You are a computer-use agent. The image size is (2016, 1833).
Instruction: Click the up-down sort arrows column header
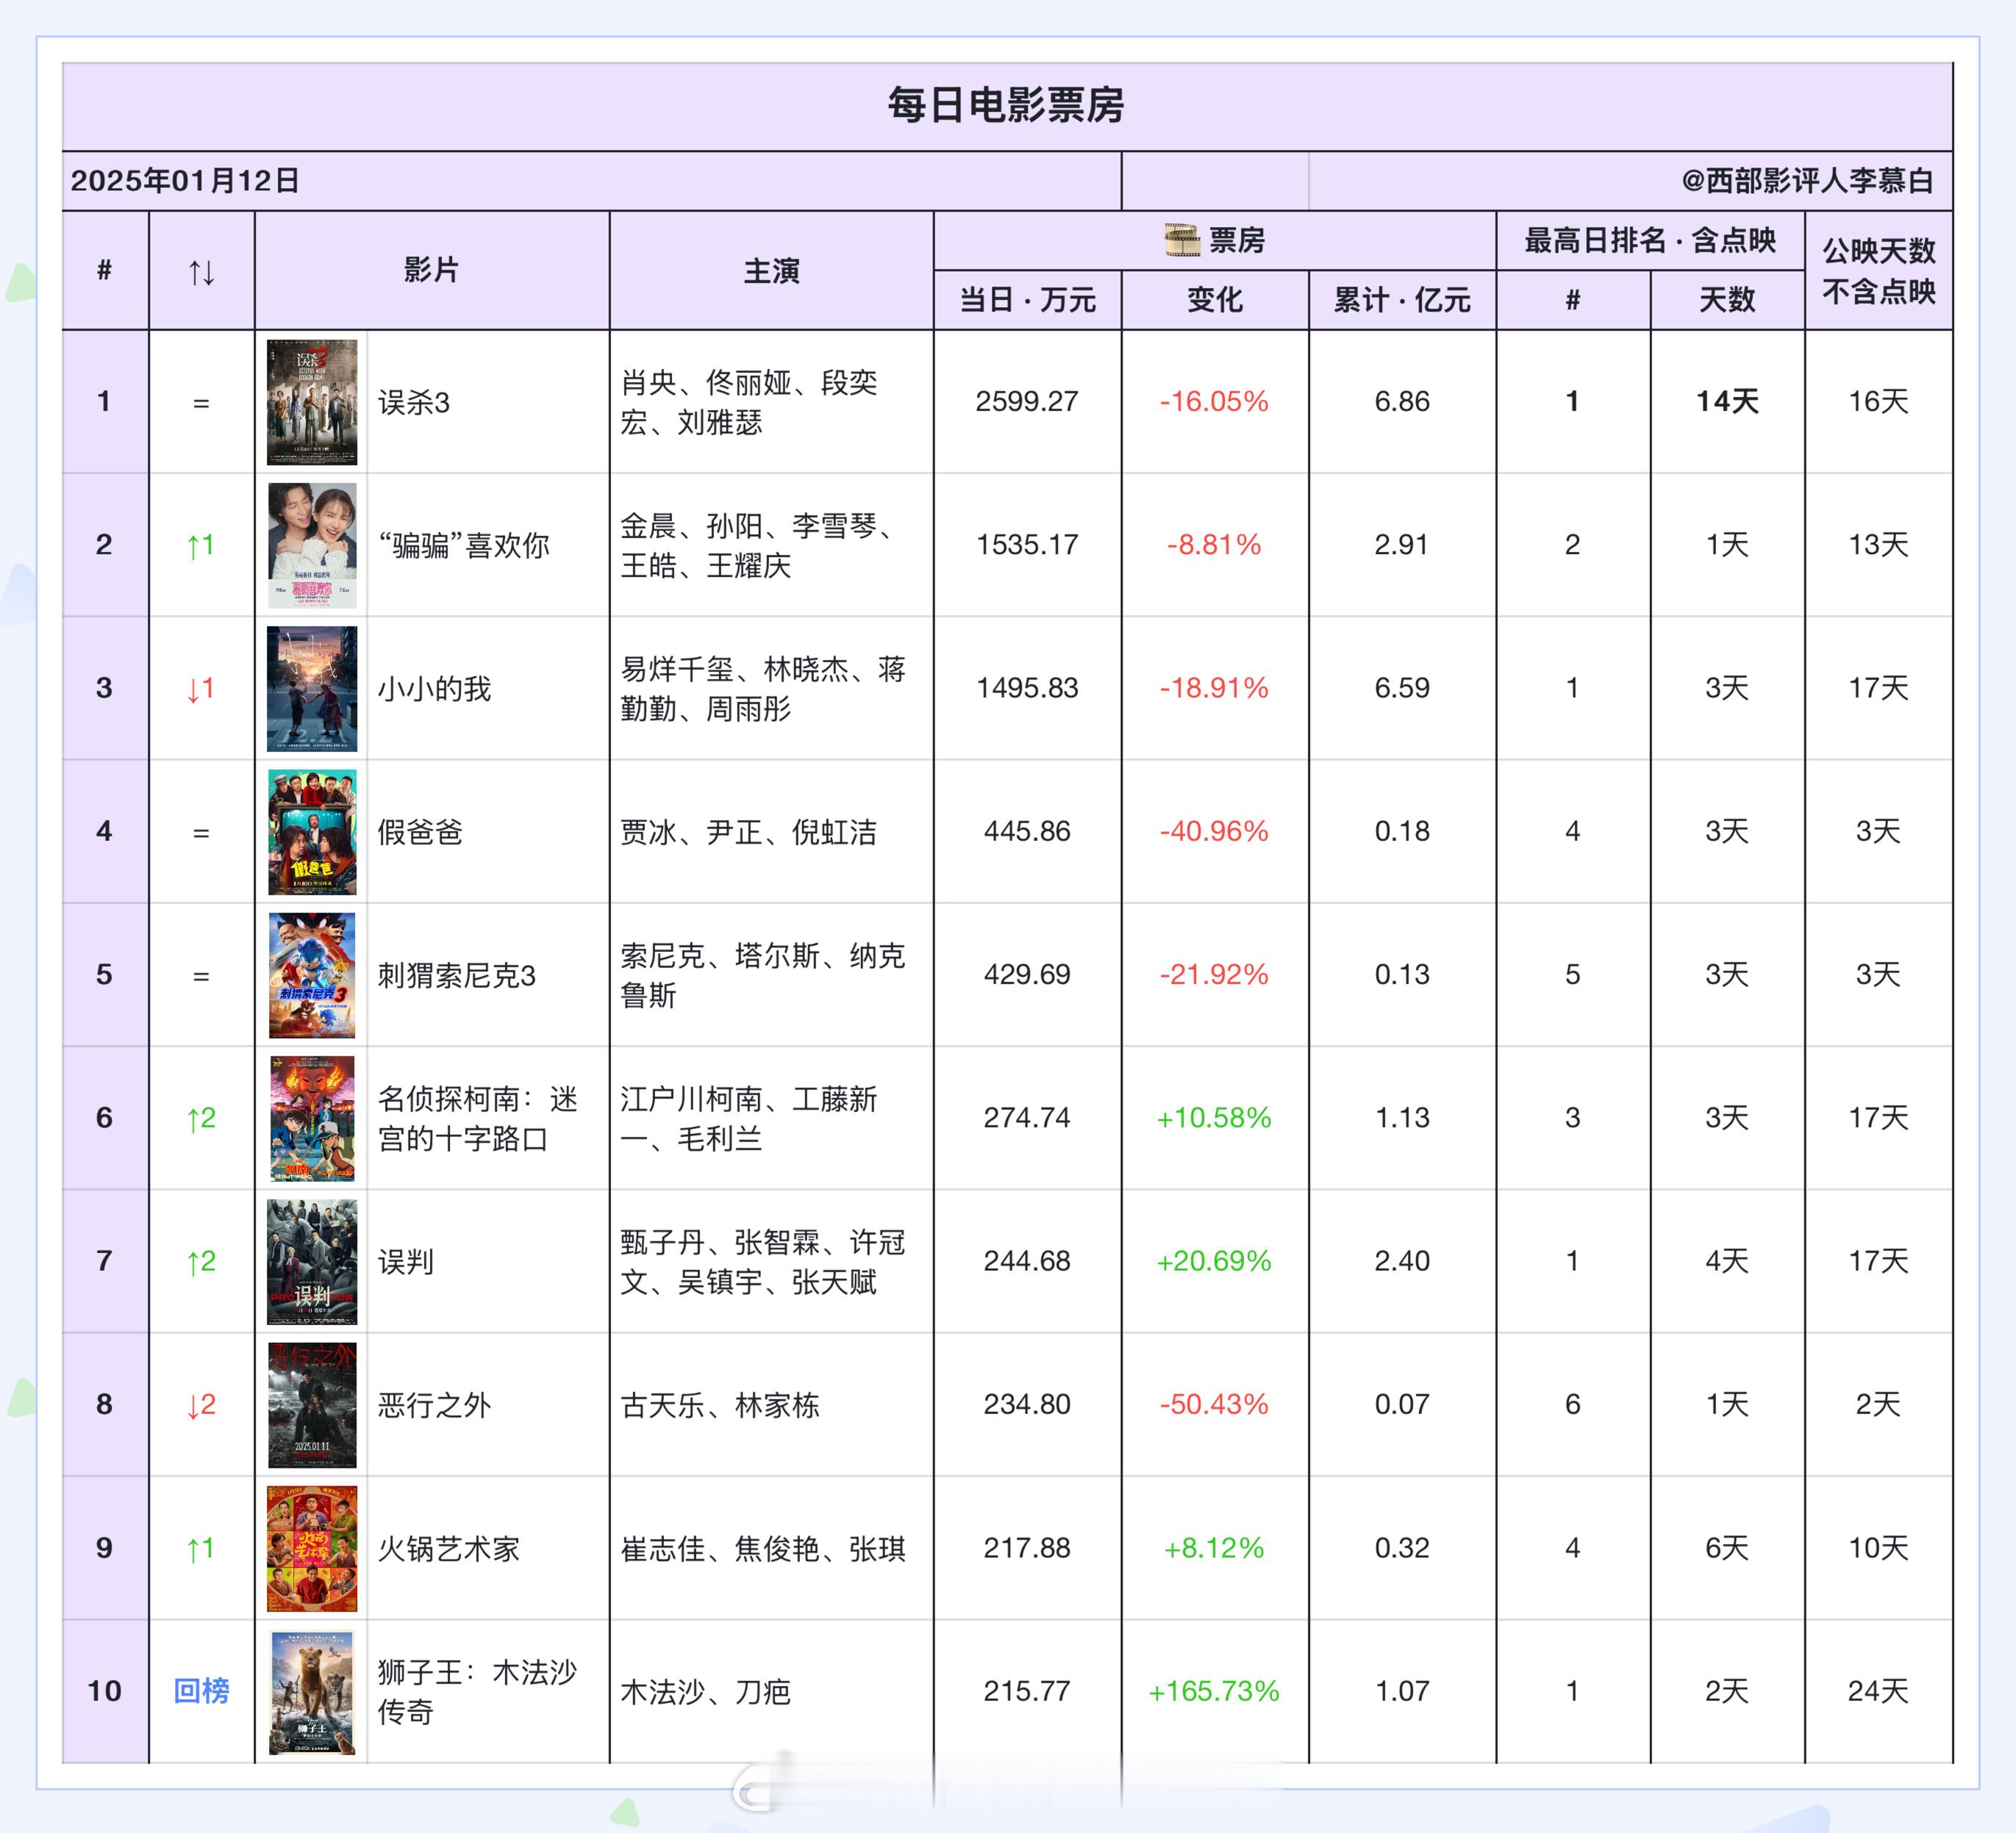[202, 271]
